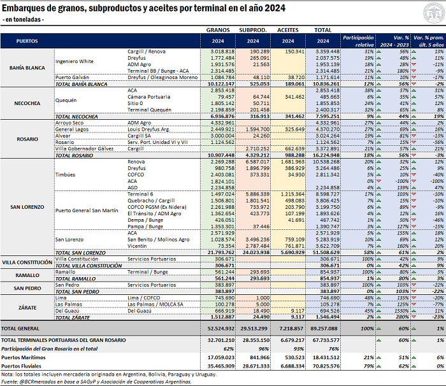Screen dimensions: 446x386
Task: Click the Nota line about merchandise origin
Action: [x=109, y=375]
